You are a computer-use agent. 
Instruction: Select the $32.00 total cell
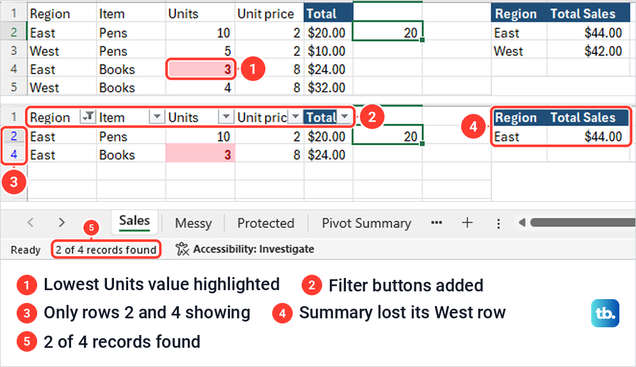(x=328, y=87)
